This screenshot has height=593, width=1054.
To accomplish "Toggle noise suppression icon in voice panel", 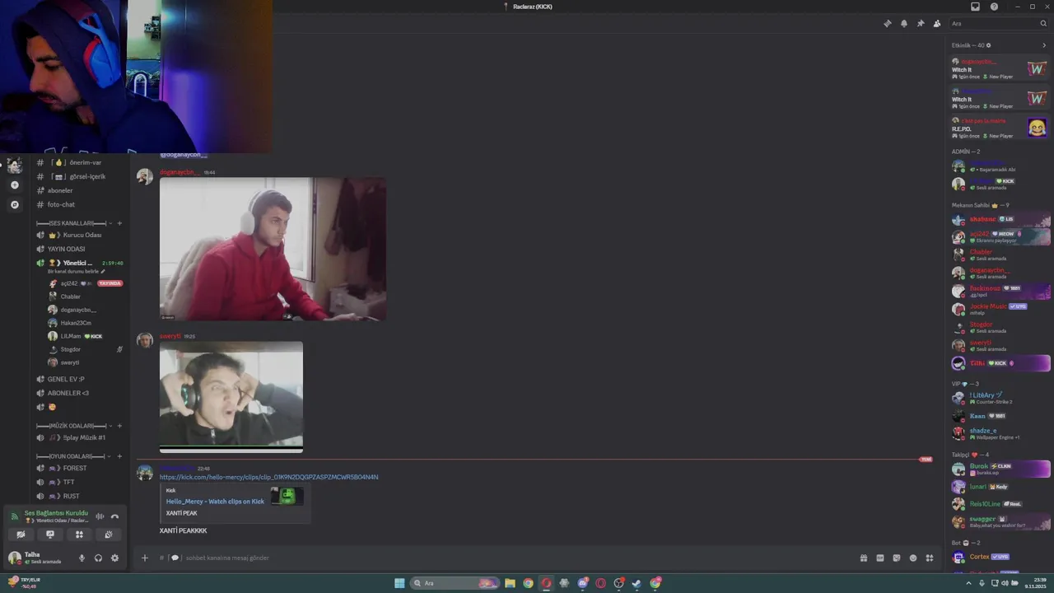I will point(100,516).
